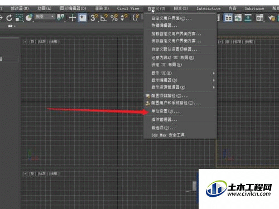The image size is (279, 209).
Task: Select the Select and Scale tool
Action: point(19,18)
